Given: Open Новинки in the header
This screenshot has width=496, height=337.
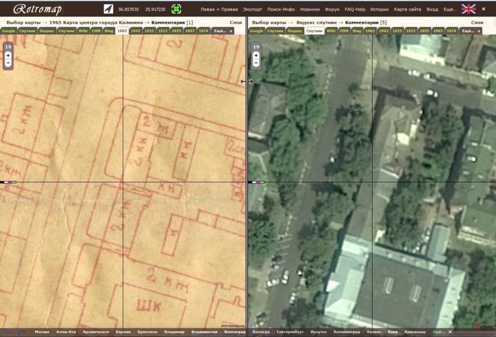Looking at the screenshot, I should [310, 10].
